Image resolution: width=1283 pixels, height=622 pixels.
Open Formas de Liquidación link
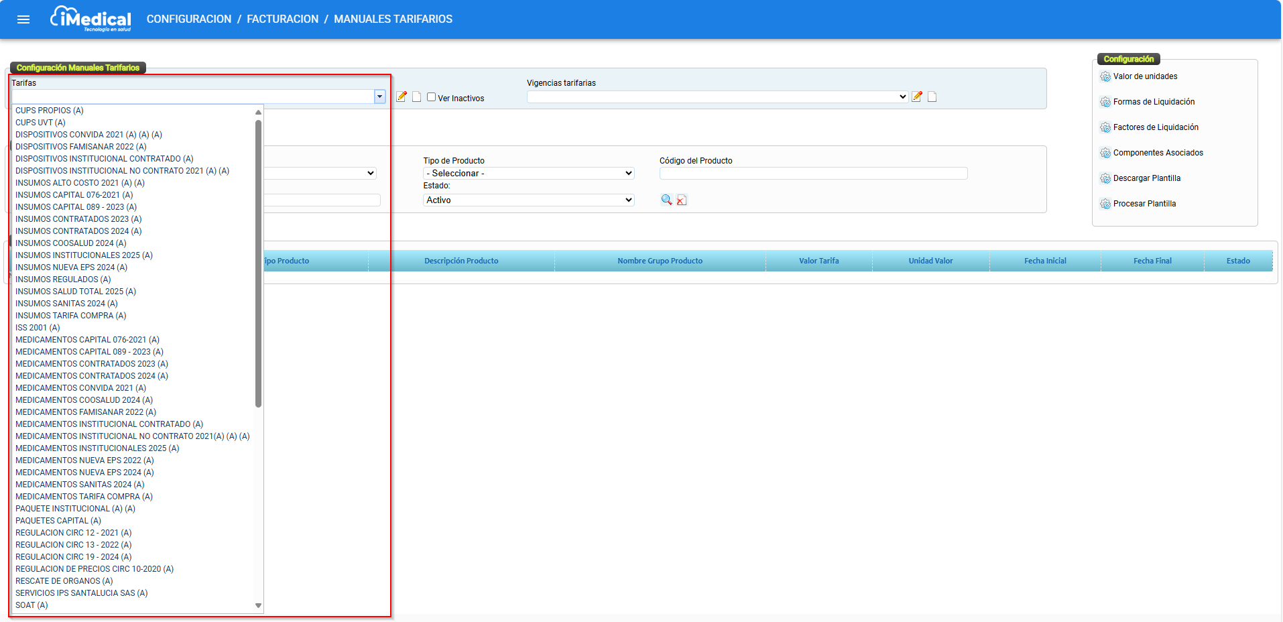[x=1154, y=102]
